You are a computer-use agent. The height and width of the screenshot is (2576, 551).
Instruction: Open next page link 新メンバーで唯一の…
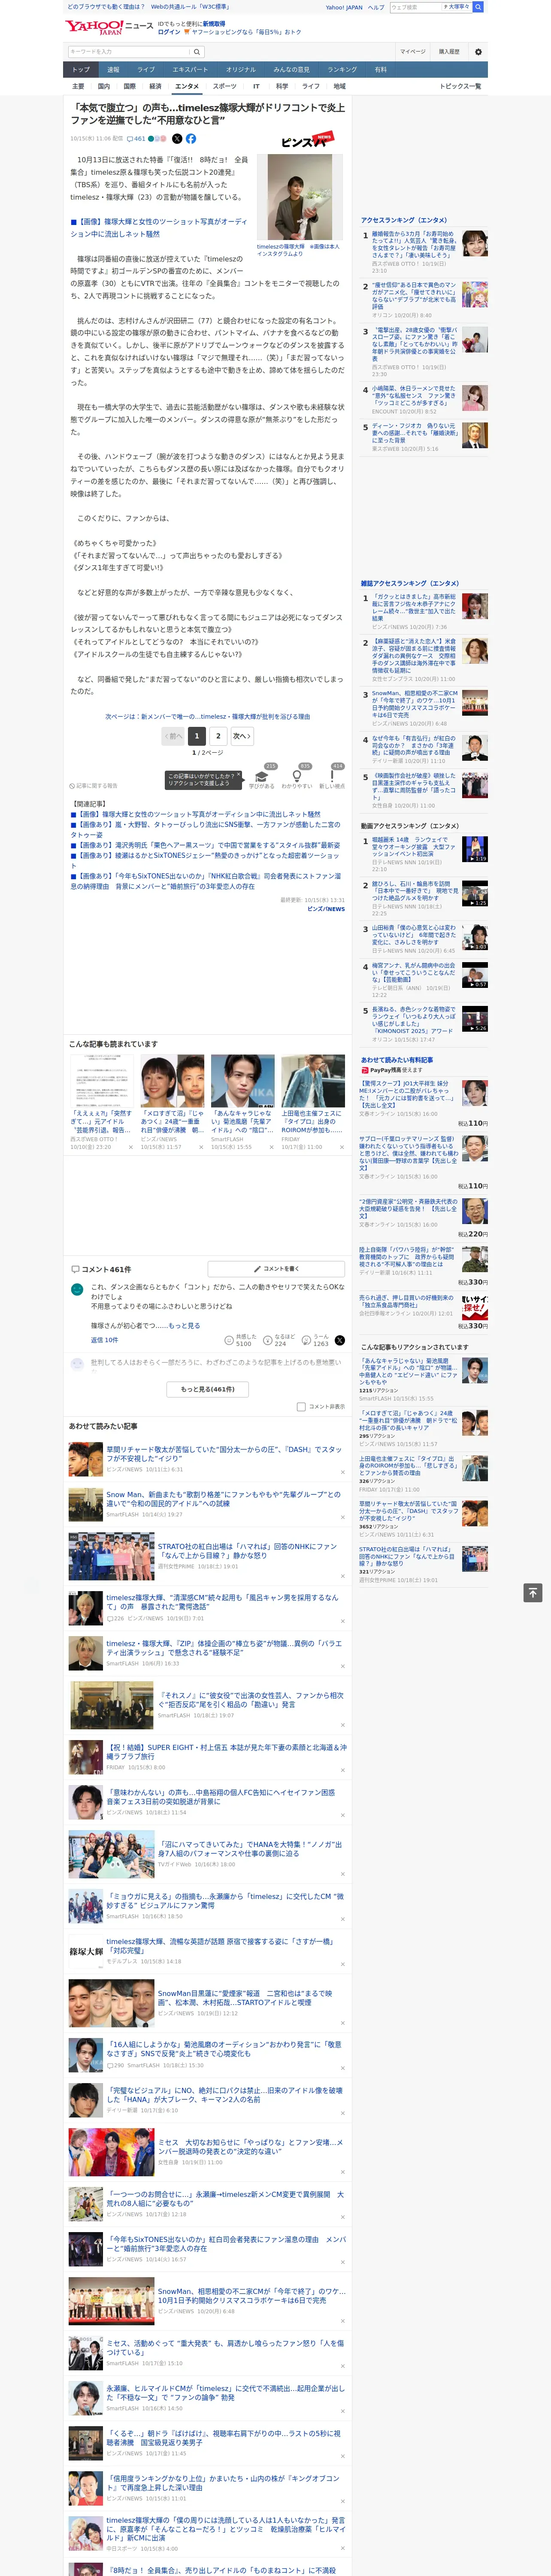point(208,716)
